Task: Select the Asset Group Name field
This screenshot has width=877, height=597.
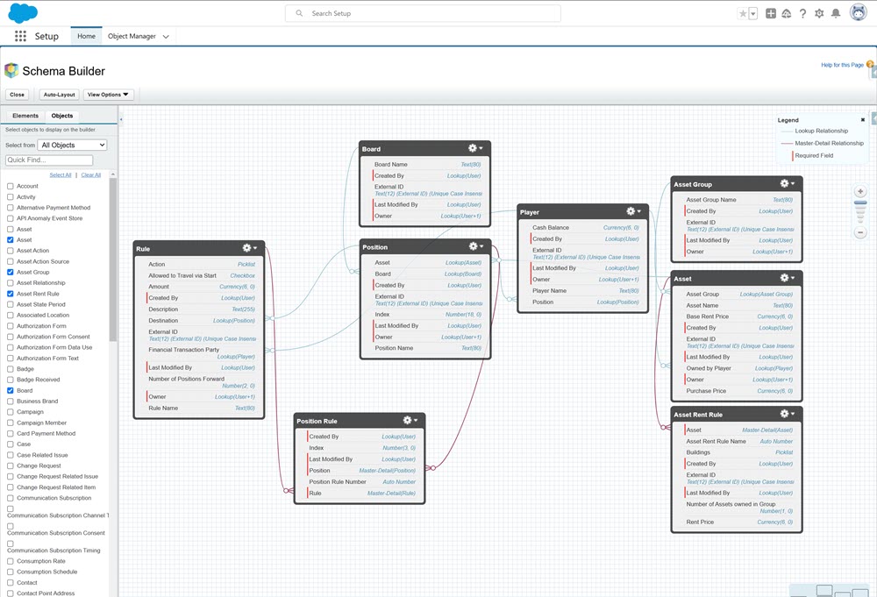Action: point(739,200)
